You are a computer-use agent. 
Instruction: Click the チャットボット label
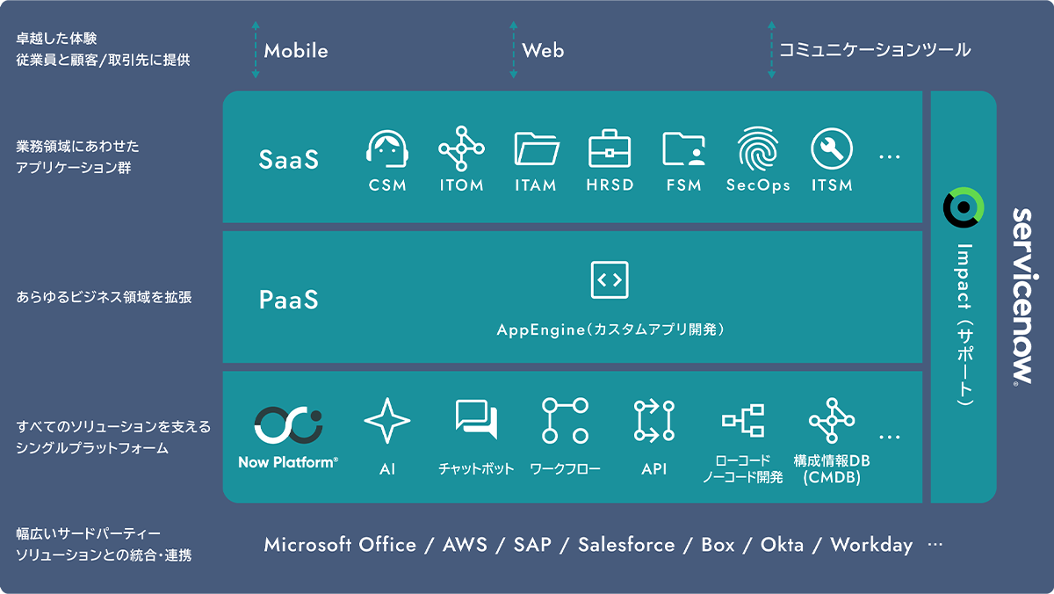pyautogui.click(x=476, y=469)
